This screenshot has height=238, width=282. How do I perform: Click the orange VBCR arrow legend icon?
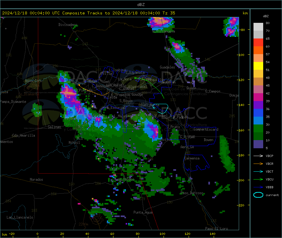(x=258, y=164)
